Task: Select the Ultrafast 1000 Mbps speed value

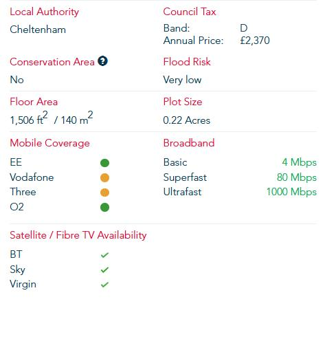Action: 291,192
